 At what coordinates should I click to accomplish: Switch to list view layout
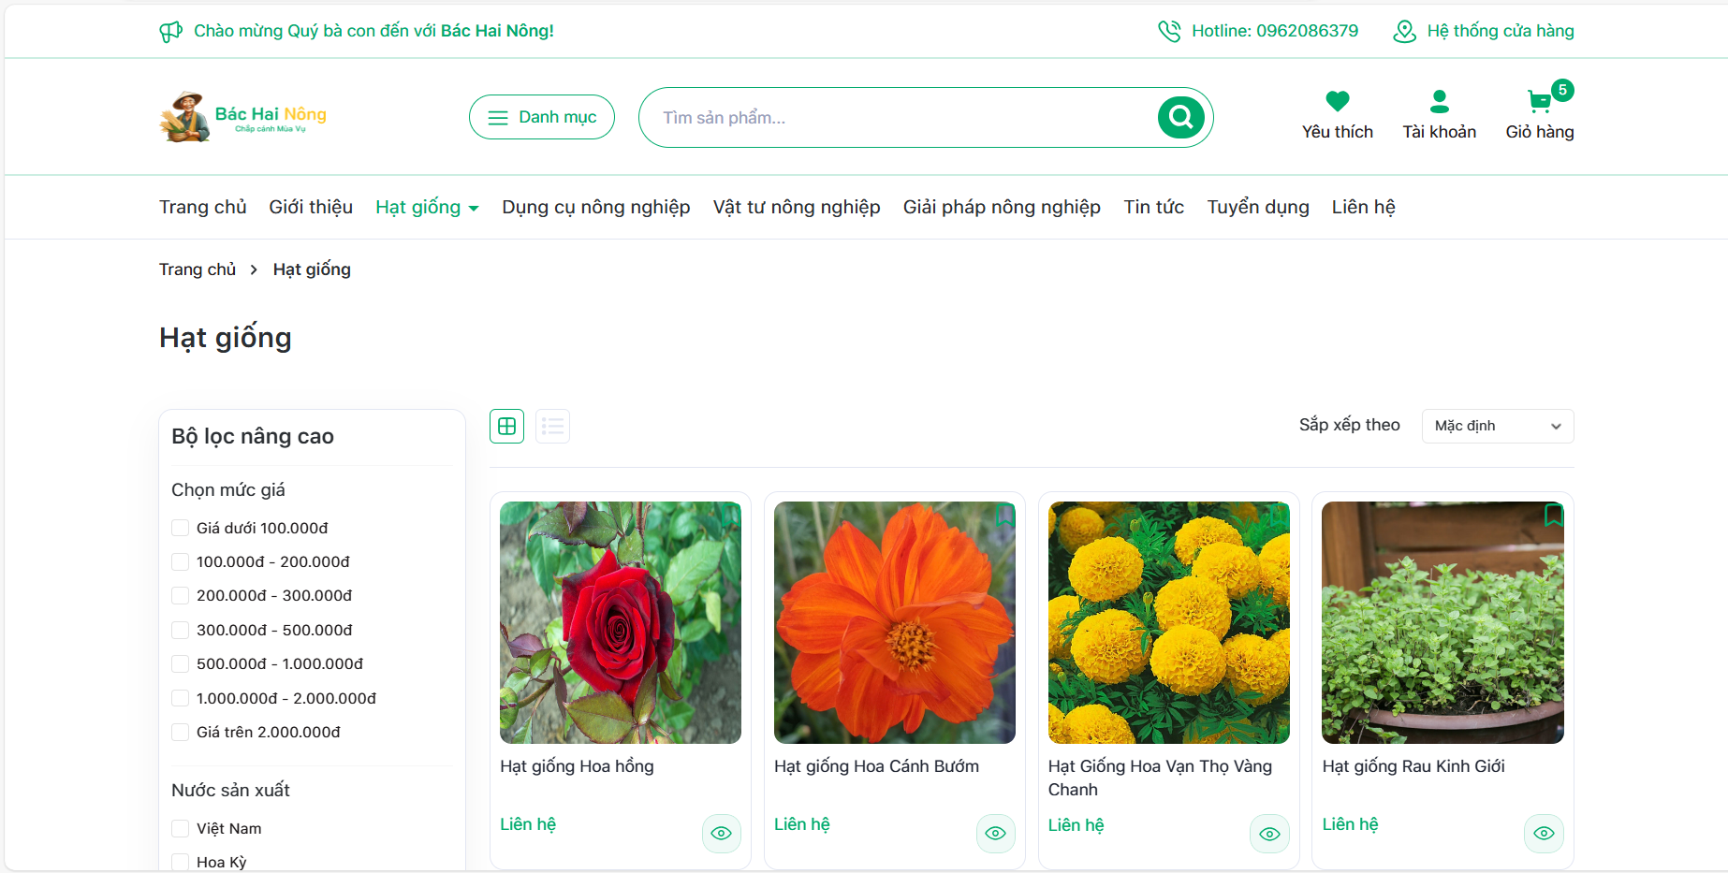click(x=552, y=427)
